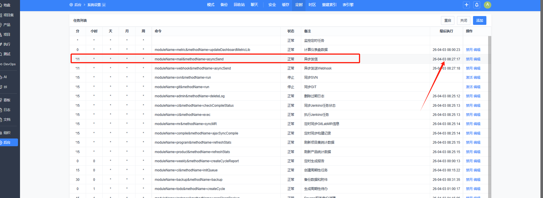Disable the webhook asyncSend task
The image size is (543, 198).
469,68
